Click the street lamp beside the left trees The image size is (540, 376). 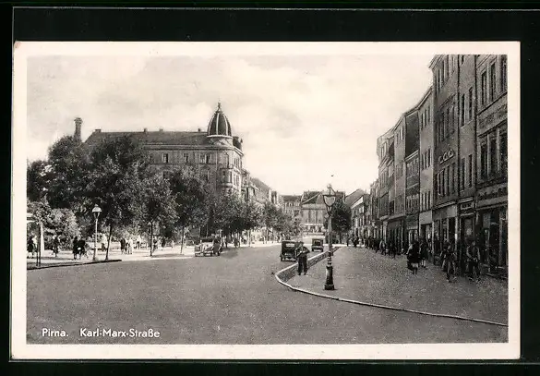96,232
